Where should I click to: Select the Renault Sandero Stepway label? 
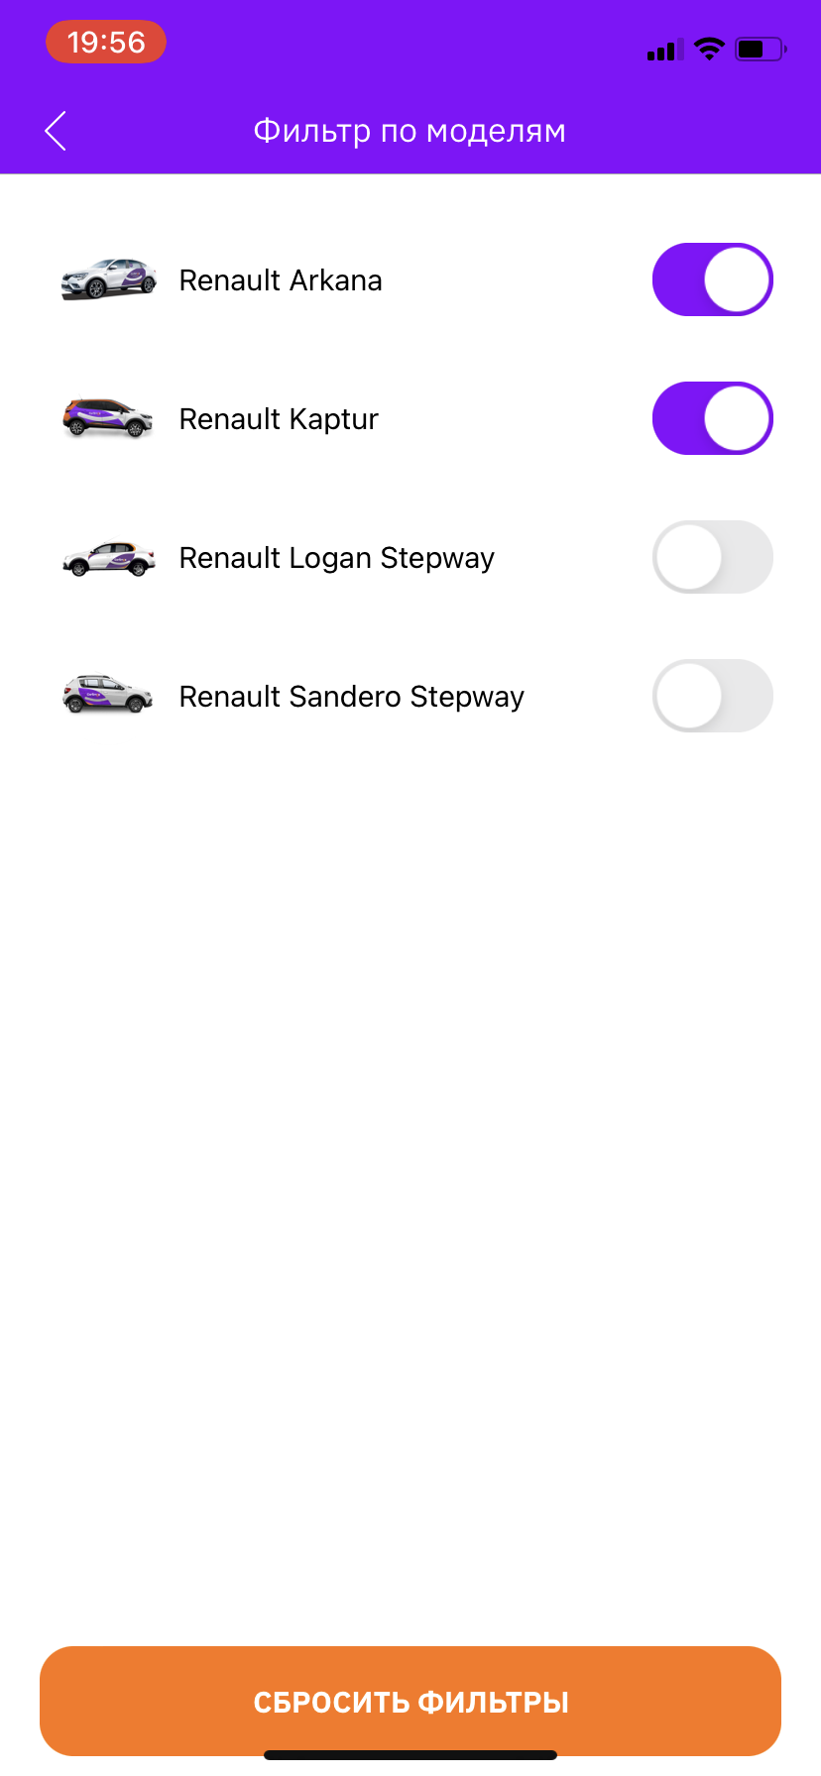pos(351,697)
